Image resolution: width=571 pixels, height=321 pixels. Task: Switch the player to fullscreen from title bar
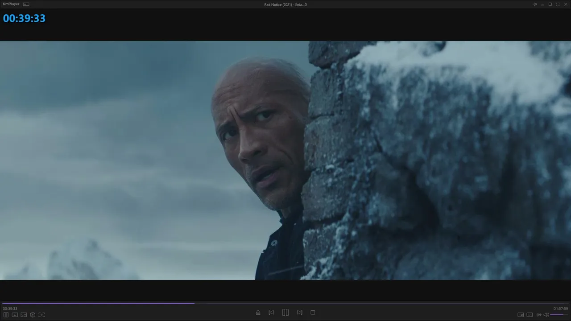click(x=558, y=4)
